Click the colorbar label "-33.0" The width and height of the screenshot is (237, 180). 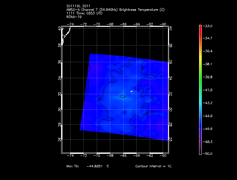point(208,26)
